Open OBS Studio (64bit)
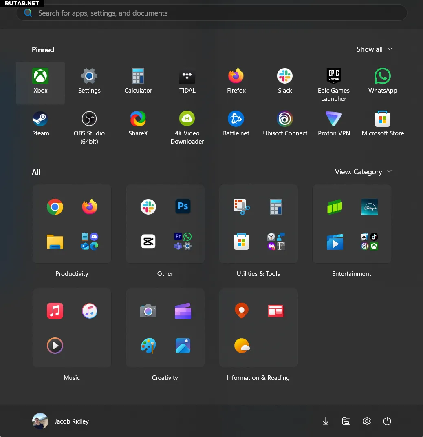423x437 pixels. click(89, 128)
